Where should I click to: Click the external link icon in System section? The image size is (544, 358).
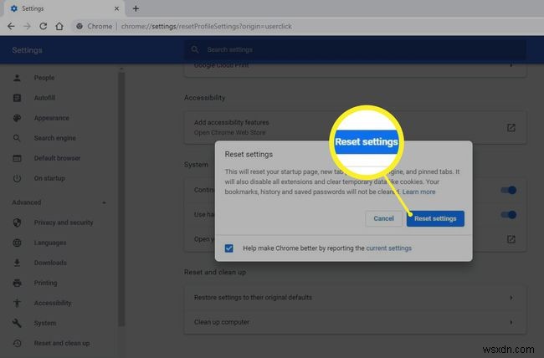pyautogui.click(x=511, y=239)
